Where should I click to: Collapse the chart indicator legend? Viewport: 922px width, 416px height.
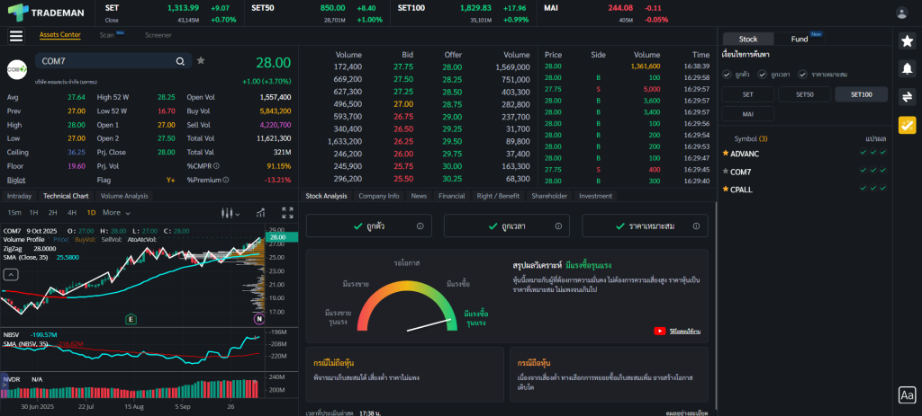(x=11, y=276)
